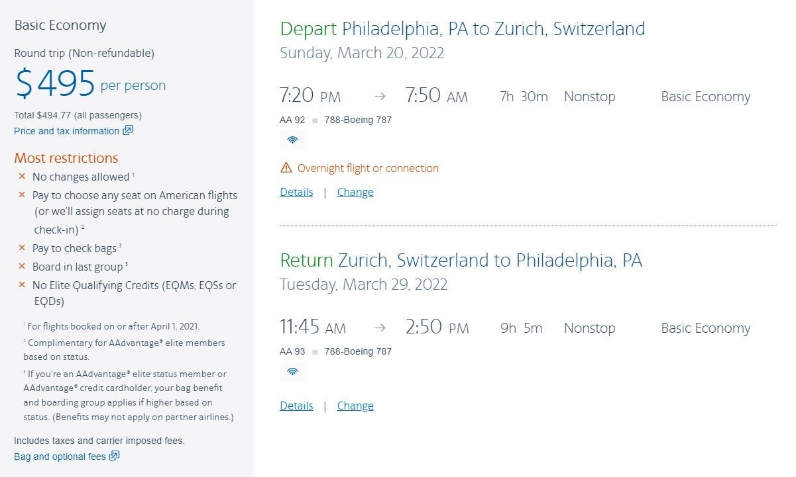Viewport: 796px width, 477px height.
Task: Change the Zurich to Philadelphia return flight
Action: pos(355,406)
